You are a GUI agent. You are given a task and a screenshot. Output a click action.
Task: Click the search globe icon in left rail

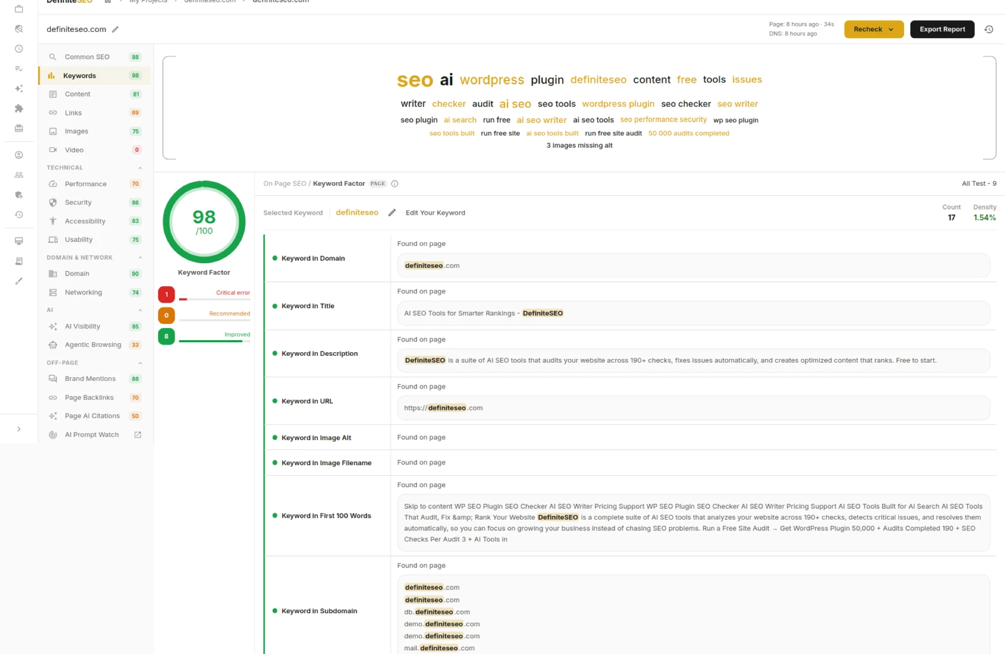[19, 29]
